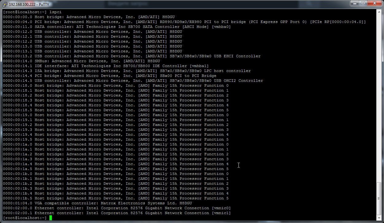Viewport: 384px width, 223px height.
Task: Click the Ethernet controller vmnic1 line
Action: point(117,213)
